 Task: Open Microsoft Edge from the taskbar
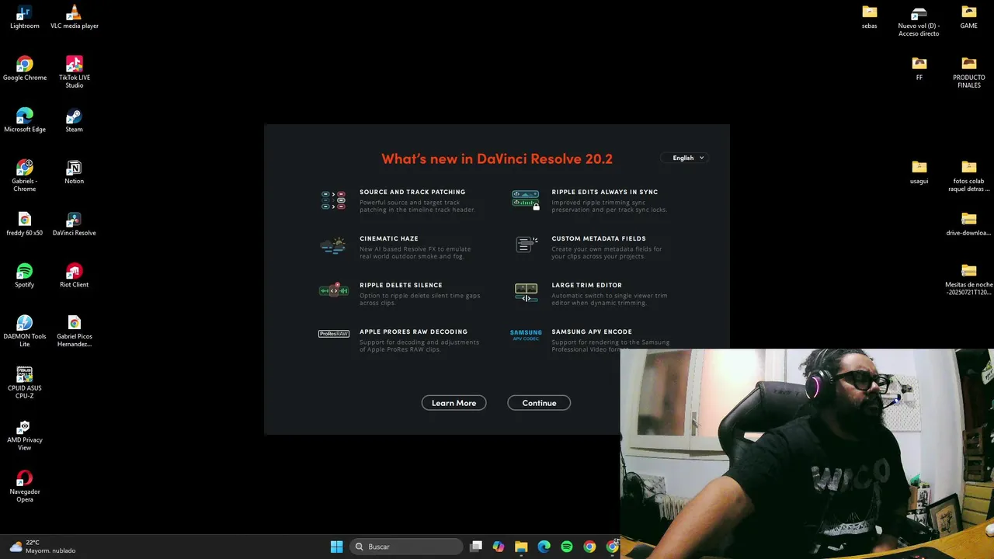coord(544,547)
